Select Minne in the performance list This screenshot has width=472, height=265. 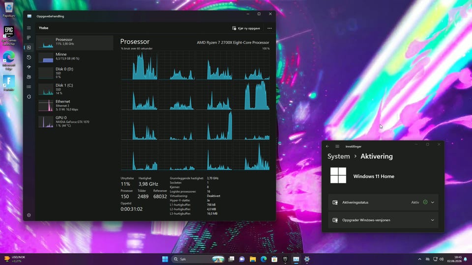click(x=75, y=57)
